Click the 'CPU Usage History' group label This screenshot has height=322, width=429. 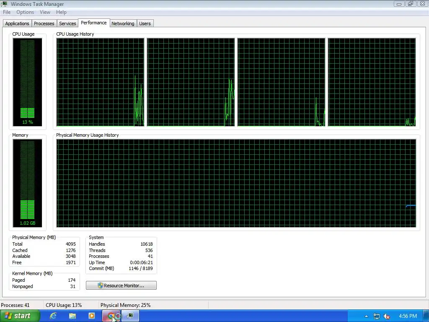coord(75,34)
